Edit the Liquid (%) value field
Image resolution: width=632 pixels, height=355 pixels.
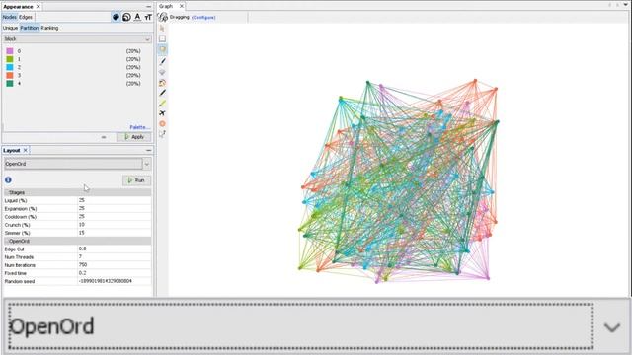click(x=115, y=200)
